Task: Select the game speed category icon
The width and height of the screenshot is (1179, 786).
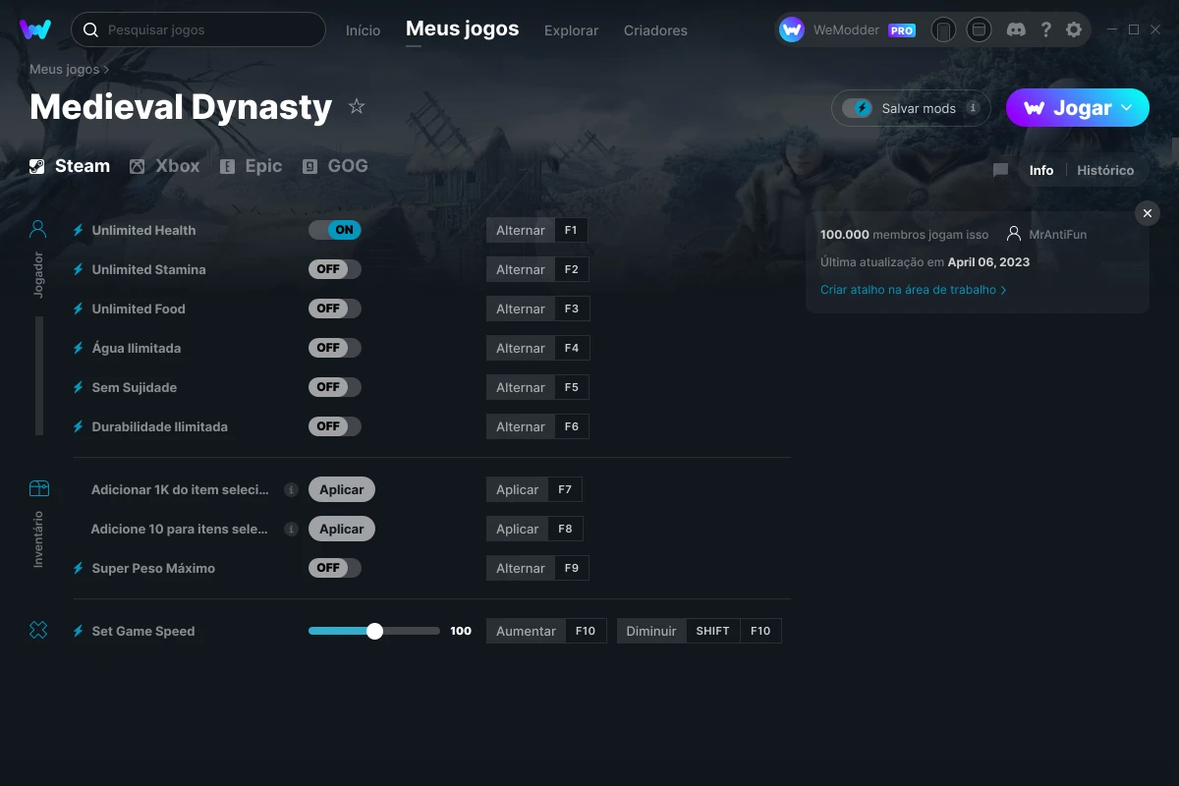Action: coord(38,630)
